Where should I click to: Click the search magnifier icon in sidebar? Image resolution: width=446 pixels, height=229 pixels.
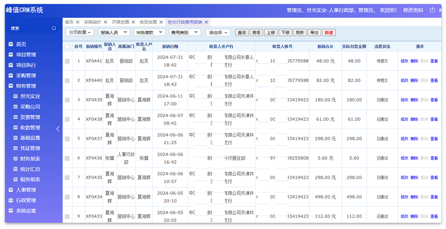coord(54,28)
